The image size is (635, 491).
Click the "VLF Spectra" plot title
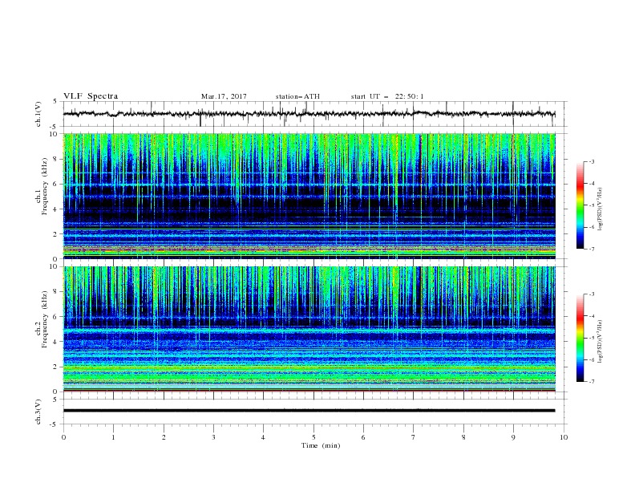(x=91, y=96)
